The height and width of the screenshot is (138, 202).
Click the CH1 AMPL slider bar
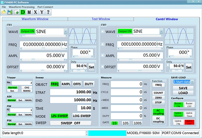click(x=42, y=60)
